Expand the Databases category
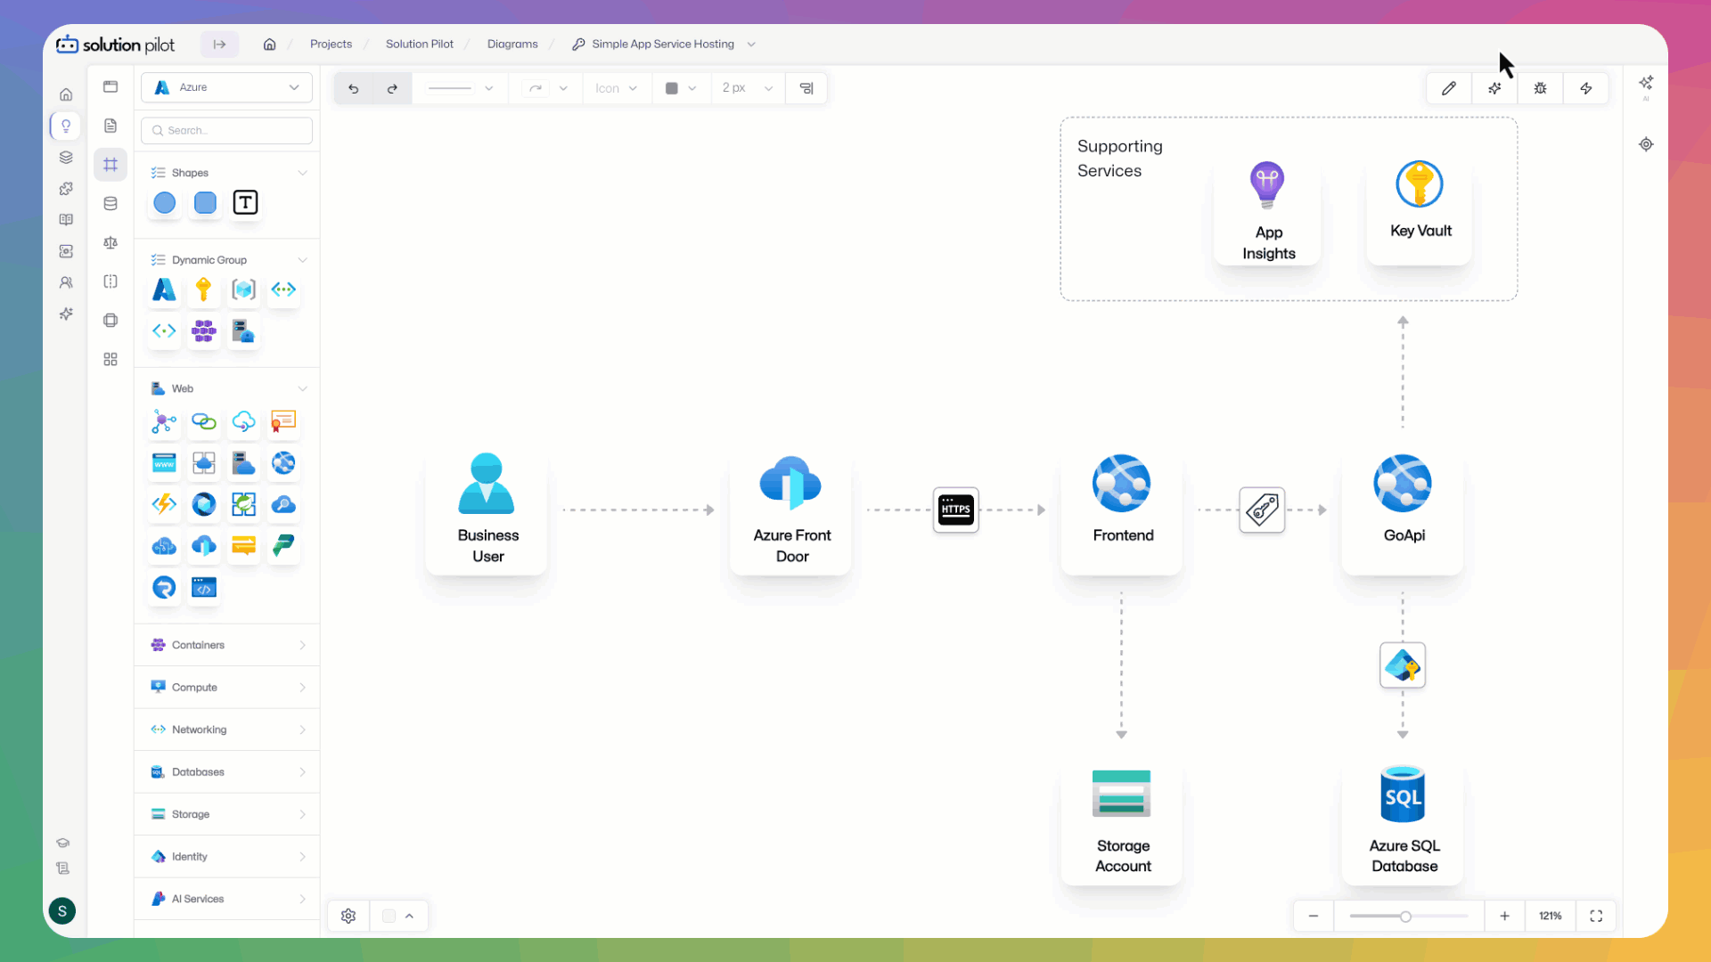This screenshot has width=1711, height=962. tap(226, 771)
